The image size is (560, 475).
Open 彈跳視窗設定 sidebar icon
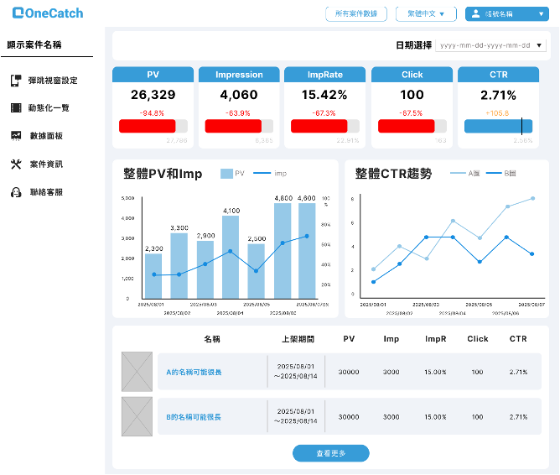coord(16,81)
